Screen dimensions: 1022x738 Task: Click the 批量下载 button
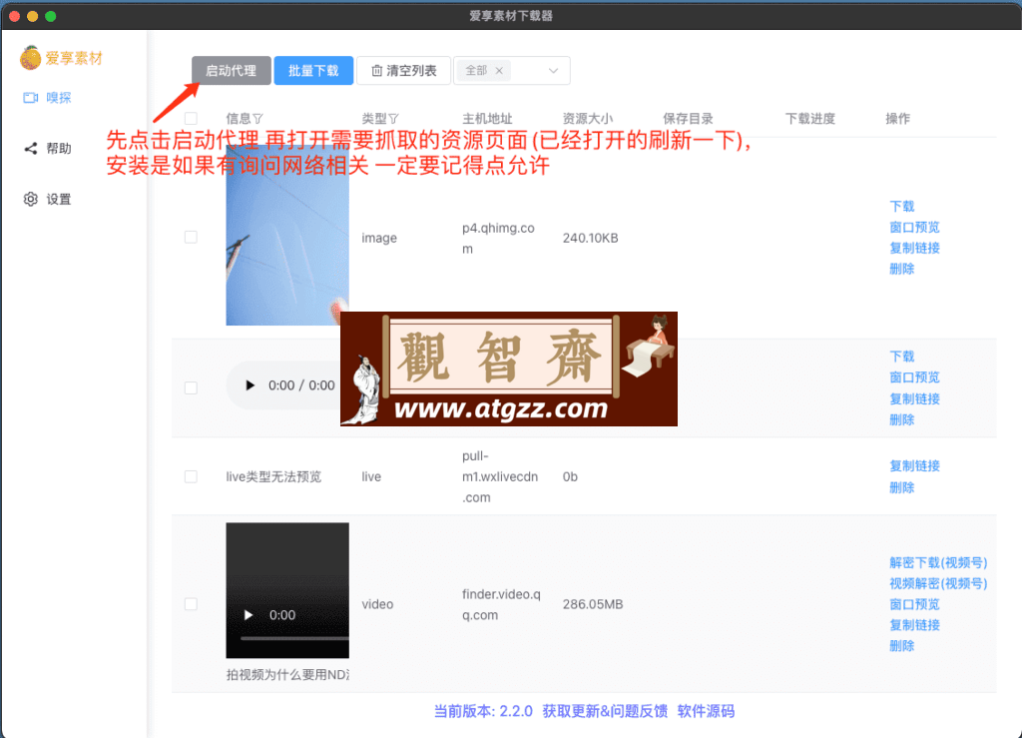click(x=313, y=71)
